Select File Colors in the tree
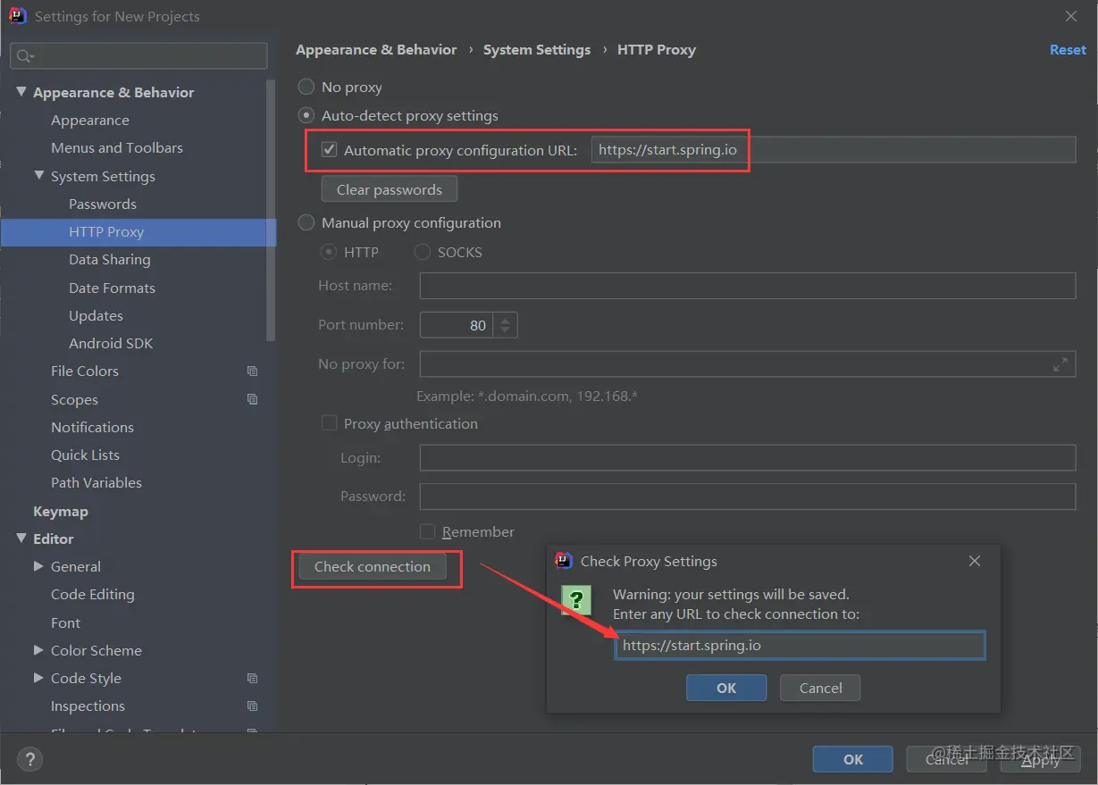Image resolution: width=1098 pixels, height=785 pixels. (x=85, y=371)
